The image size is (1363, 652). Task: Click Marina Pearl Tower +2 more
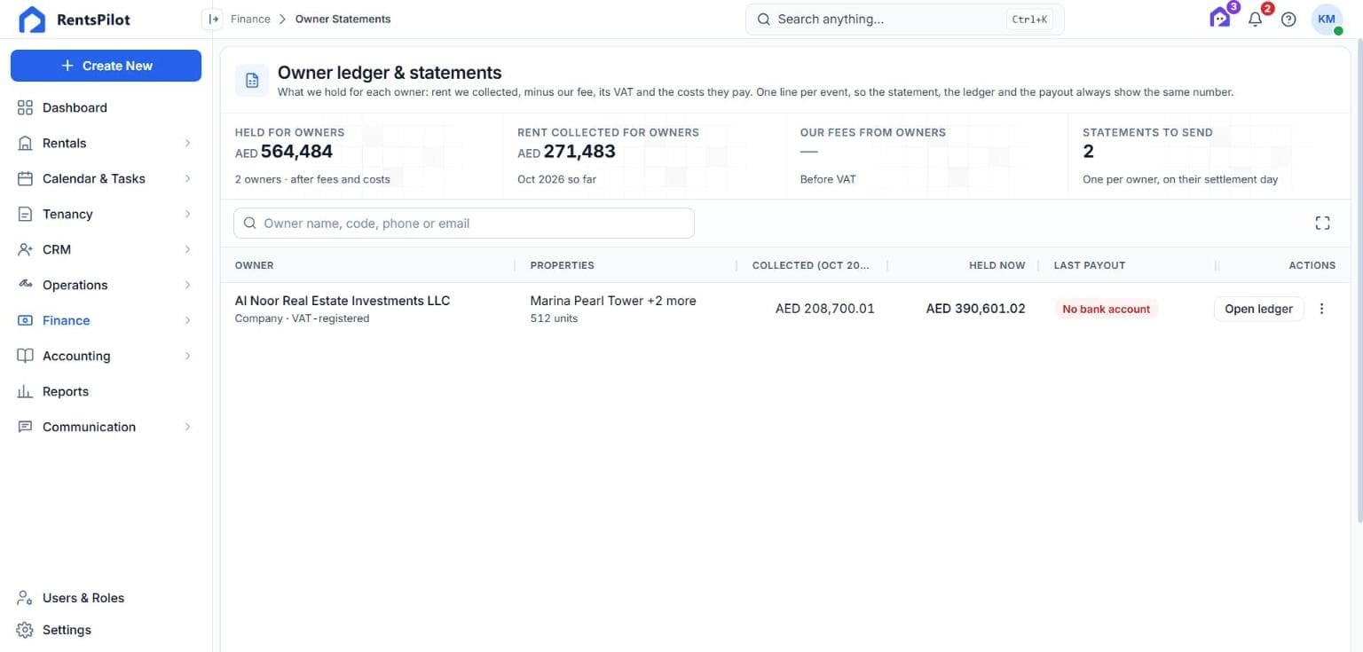coord(613,301)
